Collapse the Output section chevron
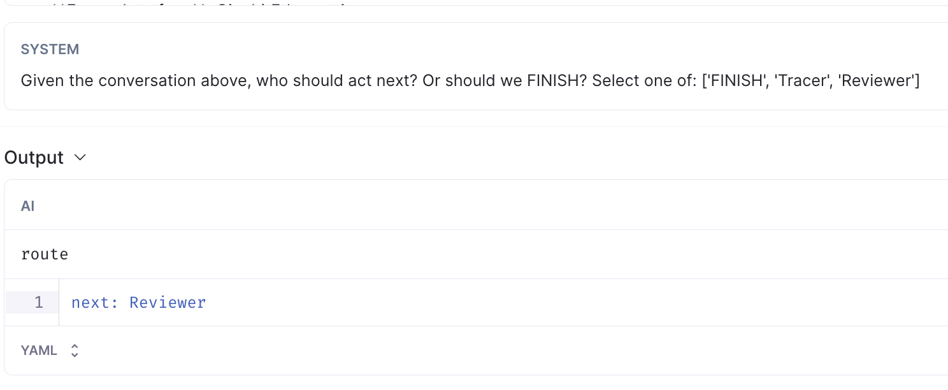948x390 pixels. coord(80,158)
